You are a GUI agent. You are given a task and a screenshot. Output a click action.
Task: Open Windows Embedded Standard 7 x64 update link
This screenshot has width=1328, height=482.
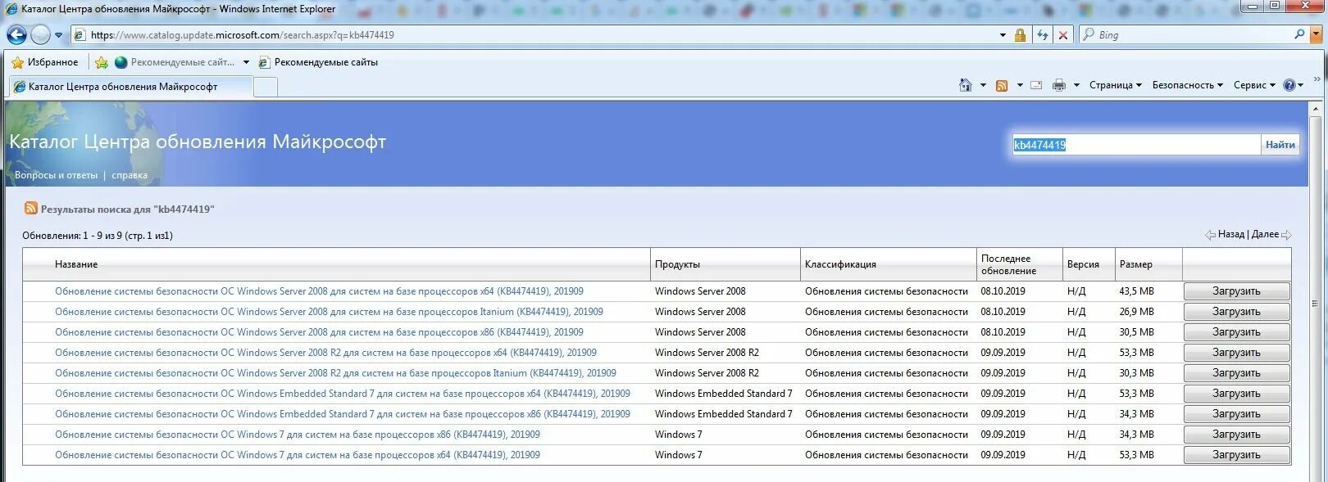[x=343, y=394]
